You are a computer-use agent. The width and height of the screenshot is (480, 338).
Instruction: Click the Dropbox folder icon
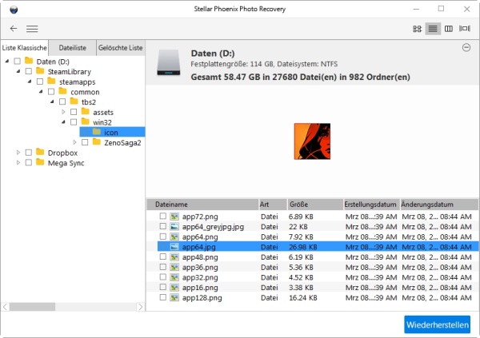40,152
